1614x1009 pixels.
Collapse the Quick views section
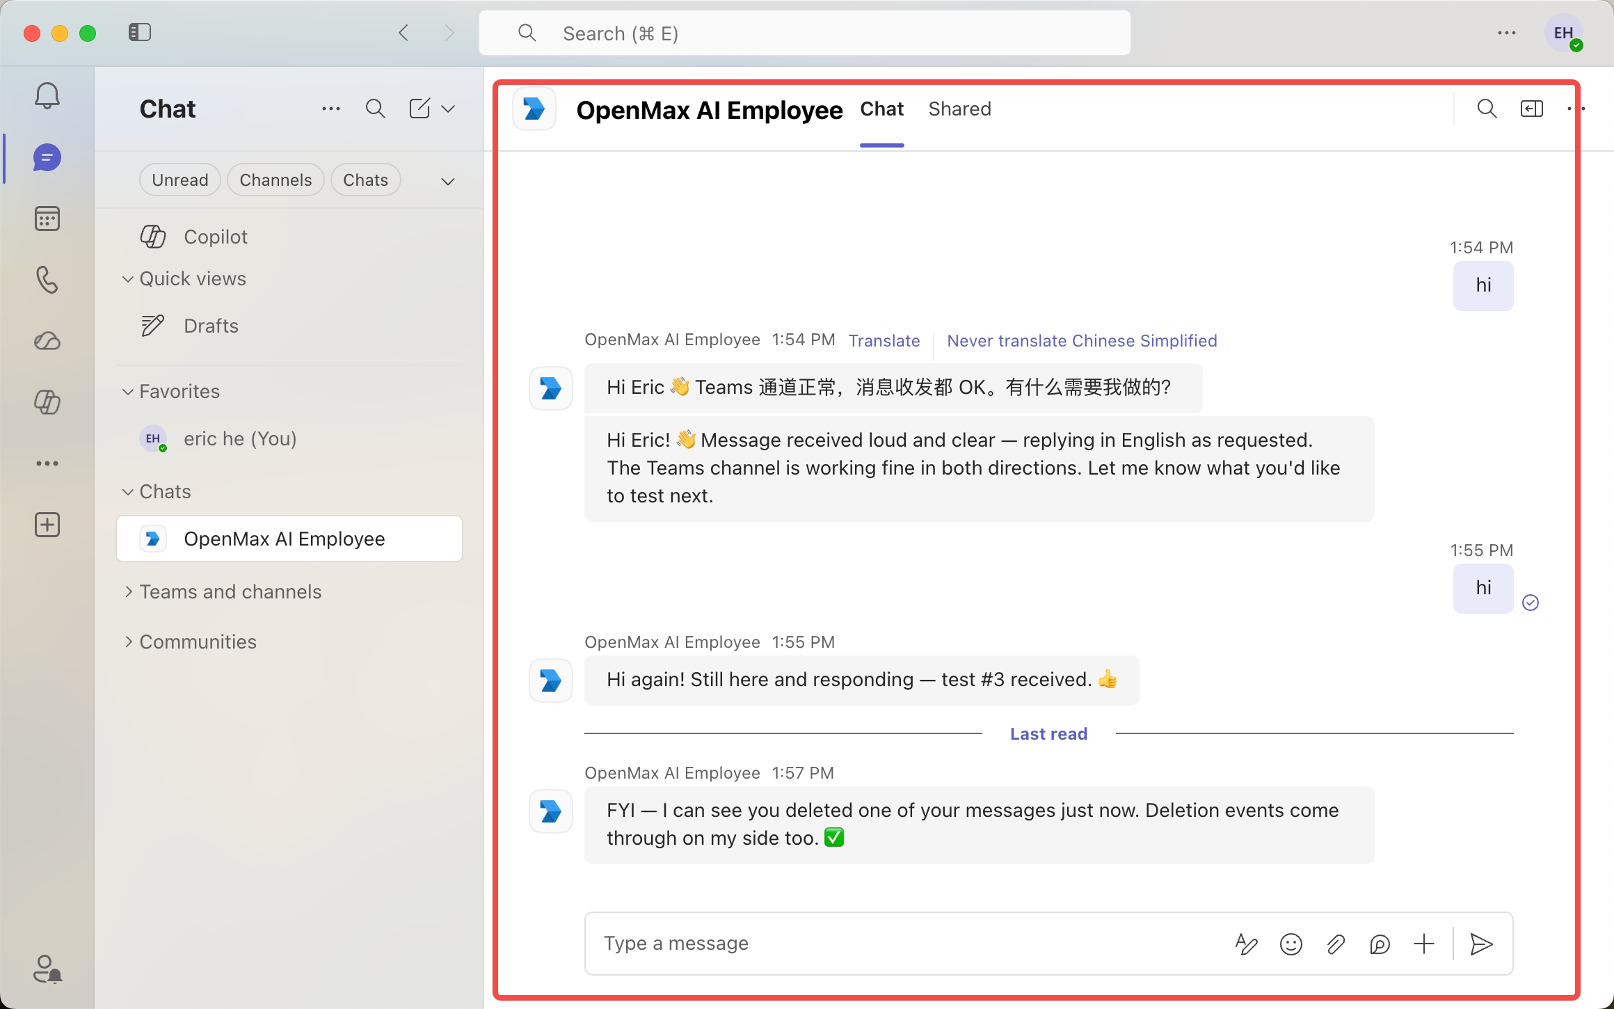(128, 279)
